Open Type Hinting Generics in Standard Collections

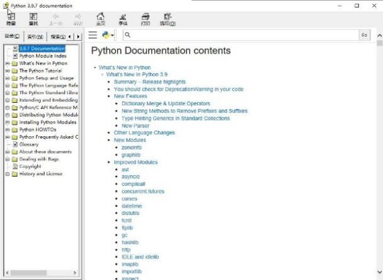pos(176,119)
